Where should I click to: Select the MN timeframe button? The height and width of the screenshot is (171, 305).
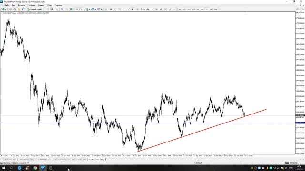click(x=216, y=9)
